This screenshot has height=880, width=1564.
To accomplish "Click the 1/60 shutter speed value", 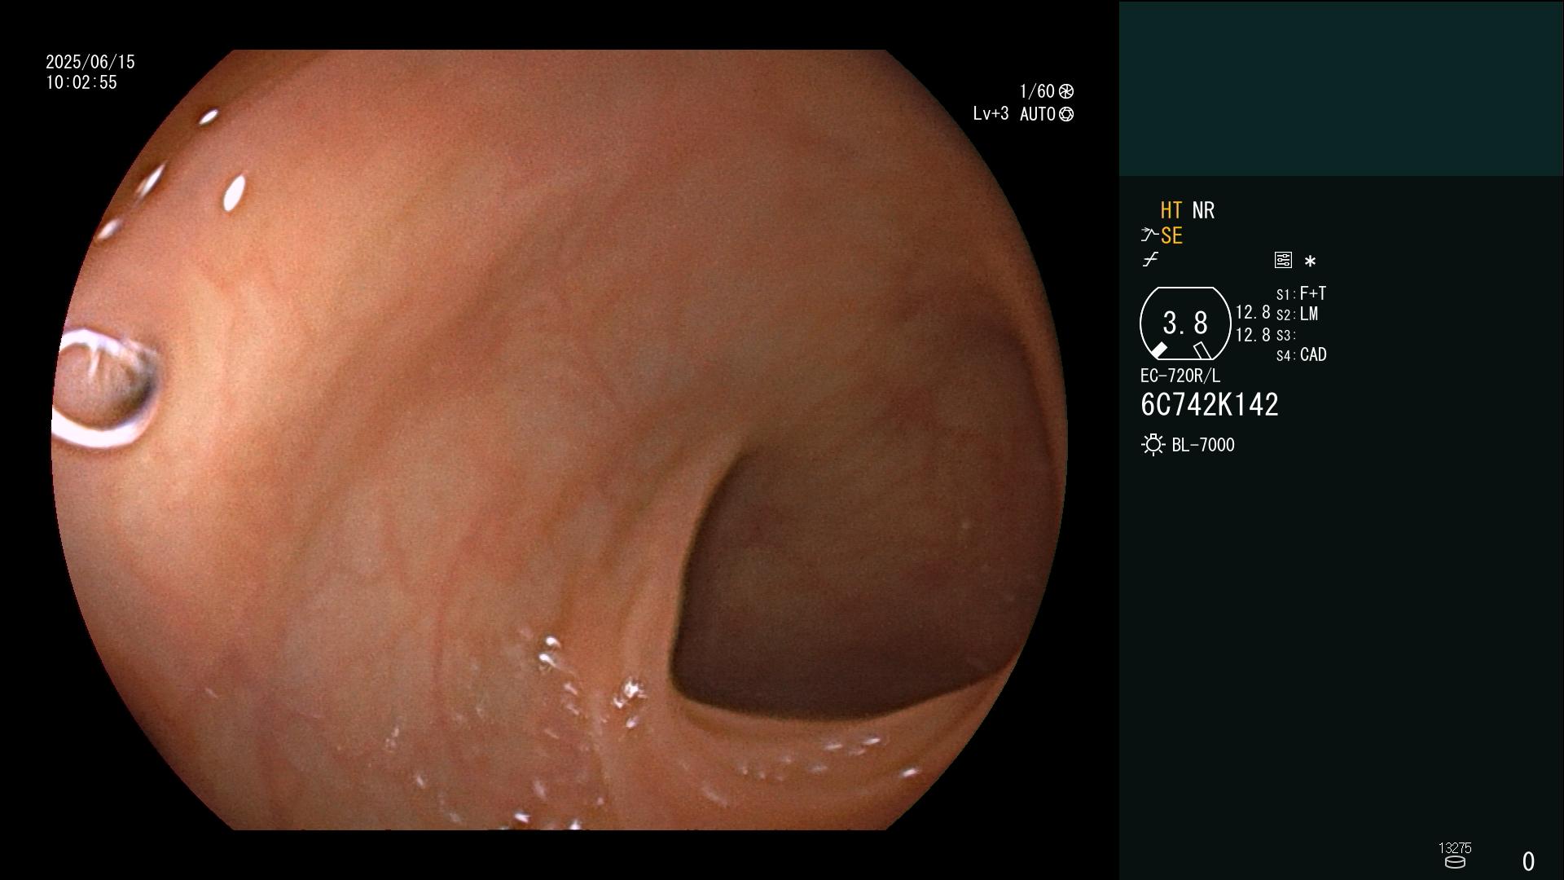I will point(1037,91).
